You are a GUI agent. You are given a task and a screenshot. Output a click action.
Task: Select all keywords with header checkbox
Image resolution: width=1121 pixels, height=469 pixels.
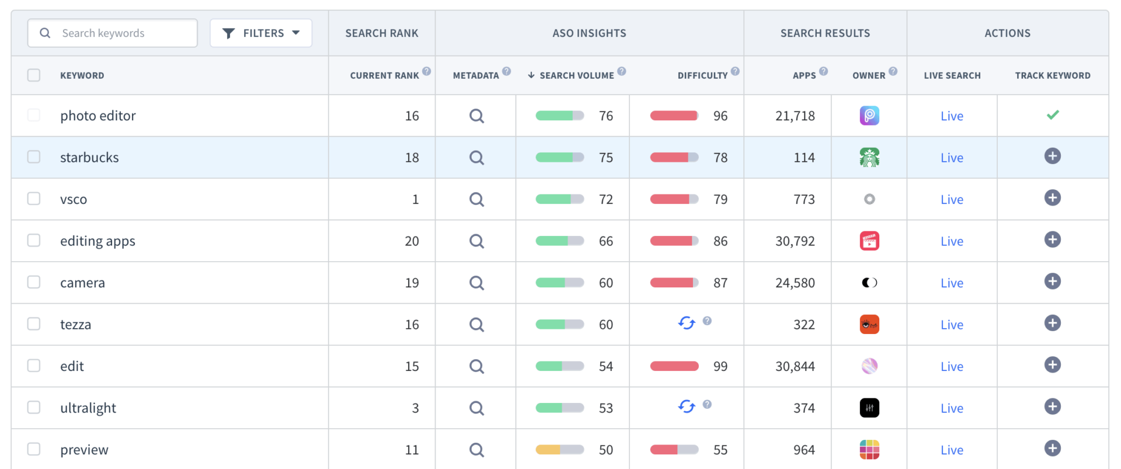pyautogui.click(x=34, y=75)
